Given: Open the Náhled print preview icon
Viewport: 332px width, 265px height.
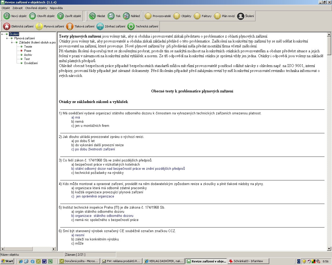Looking at the screenshot, I should pyautogui.click(x=126, y=16).
